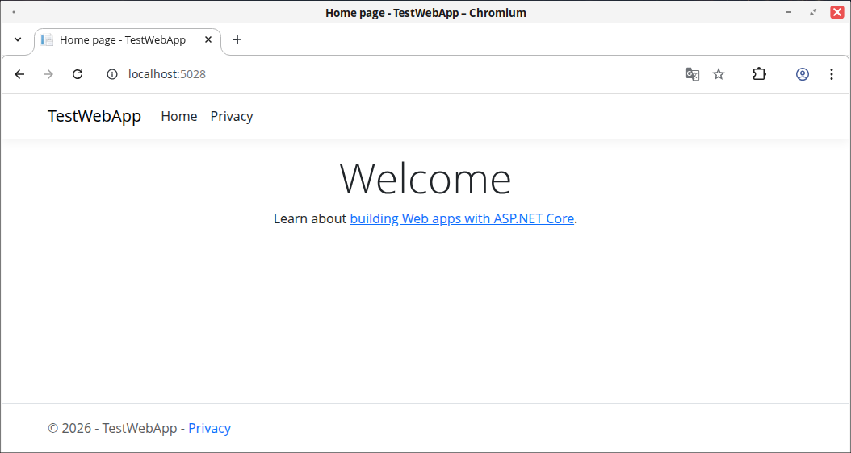Expand the tab search chevron

(x=18, y=39)
